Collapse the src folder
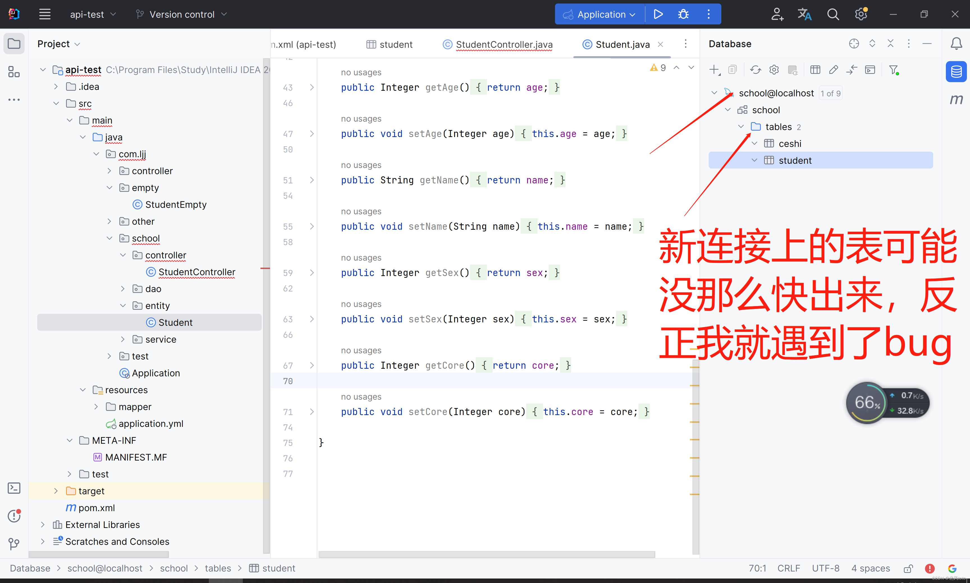The height and width of the screenshot is (583, 970). (x=56, y=103)
